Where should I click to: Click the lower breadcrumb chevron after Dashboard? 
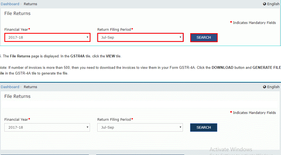tap(21, 87)
